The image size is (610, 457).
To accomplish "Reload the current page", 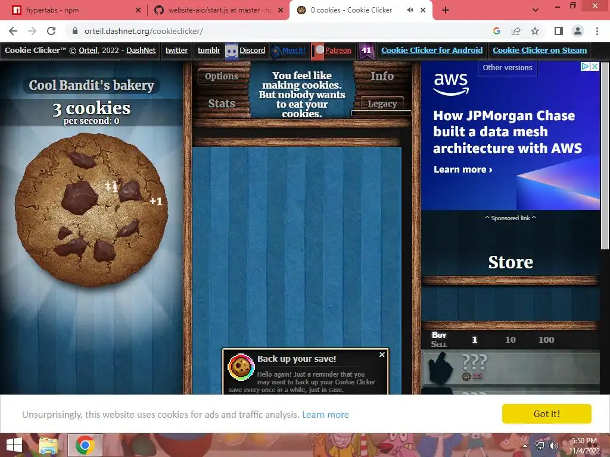I will (51, 31).
